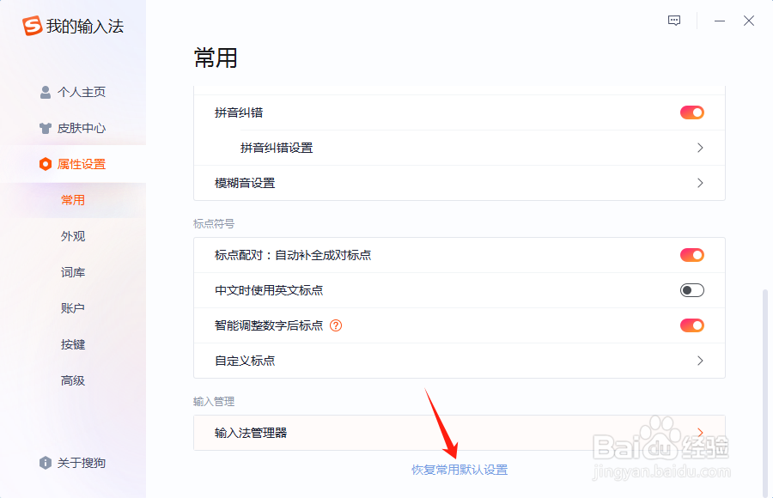This screenshot has width=773, height=498.
Task: Click the feedback comment icon in title bar
Action: coord(673,21)
